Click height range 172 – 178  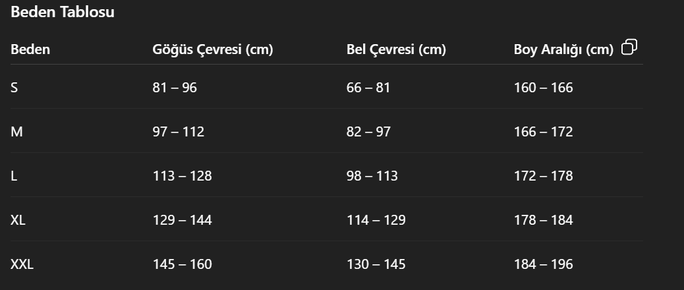tap(543, 176)
